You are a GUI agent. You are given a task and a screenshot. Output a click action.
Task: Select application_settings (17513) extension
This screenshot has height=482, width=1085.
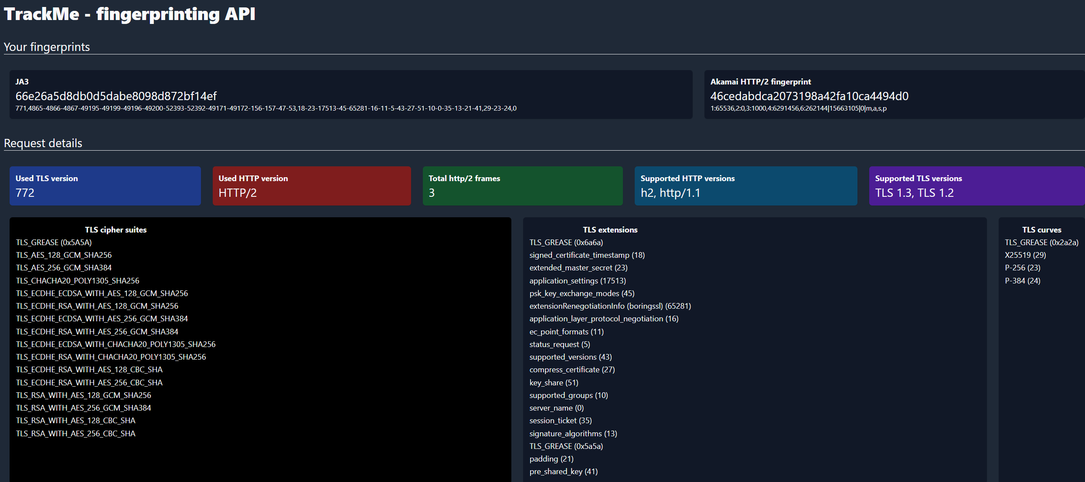point(578,281)
